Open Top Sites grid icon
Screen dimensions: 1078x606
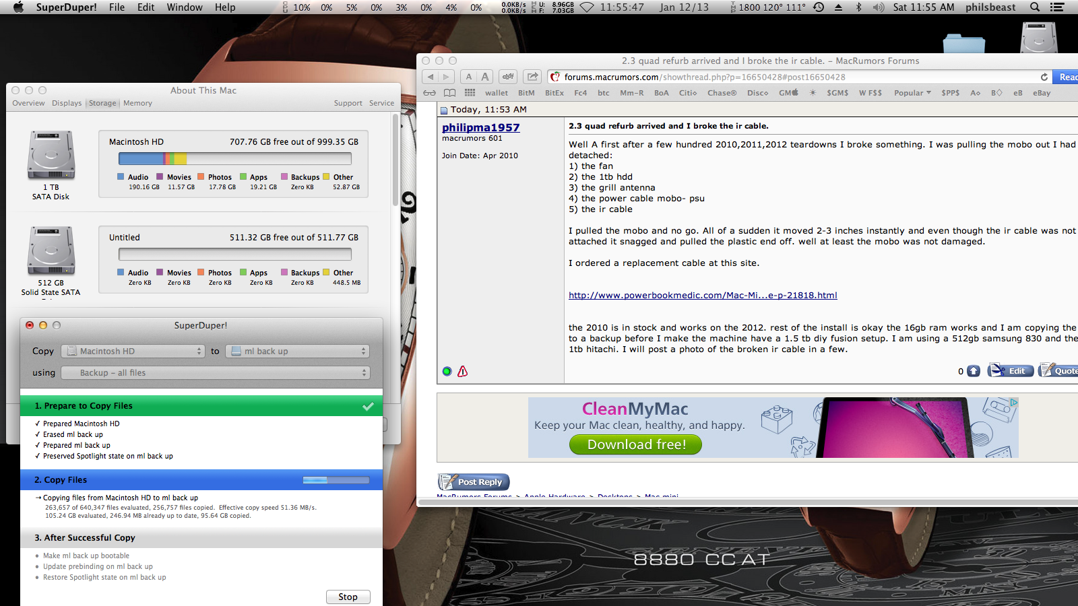tap(470, 93)
